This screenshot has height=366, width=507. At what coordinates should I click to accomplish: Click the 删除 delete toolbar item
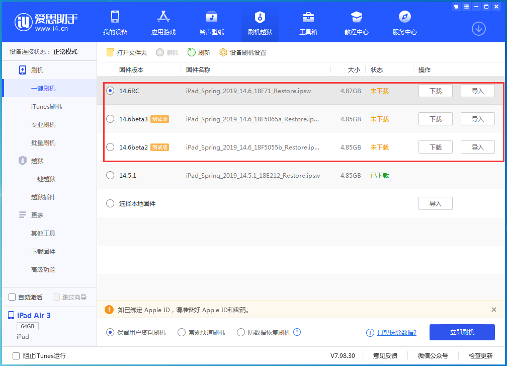click(x=167, y=52)
